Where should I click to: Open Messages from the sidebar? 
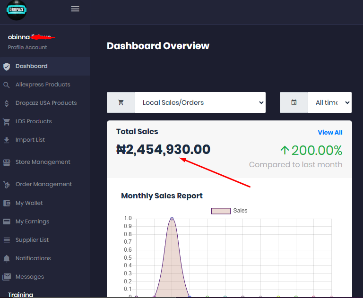[29, 277]
